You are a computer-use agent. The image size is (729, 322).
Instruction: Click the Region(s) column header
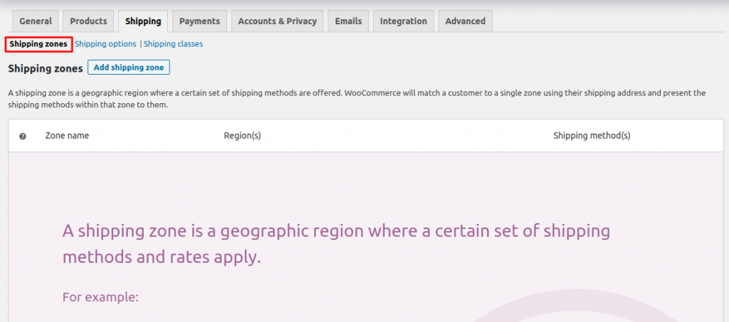pos(242,136)
